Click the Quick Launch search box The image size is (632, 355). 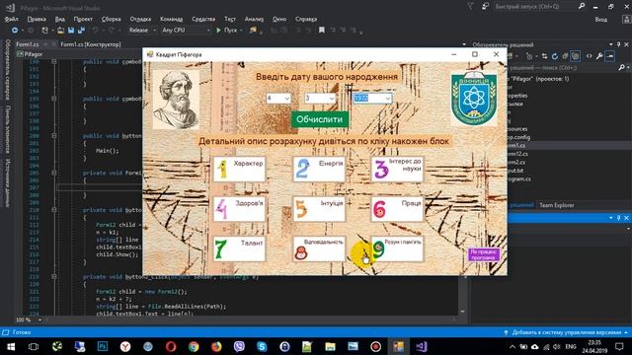pos(534,7)
